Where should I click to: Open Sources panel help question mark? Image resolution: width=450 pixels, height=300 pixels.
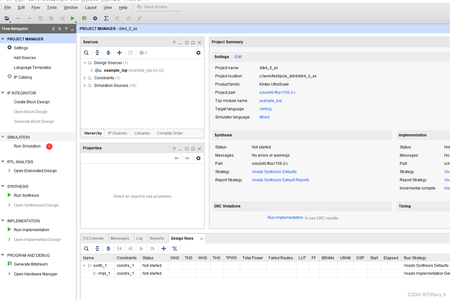click(174, 43)
